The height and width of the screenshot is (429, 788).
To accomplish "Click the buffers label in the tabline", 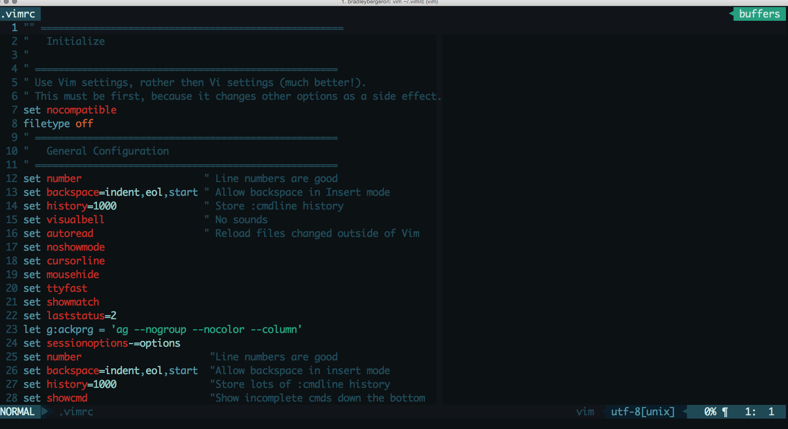I will [x=758, y=14].
